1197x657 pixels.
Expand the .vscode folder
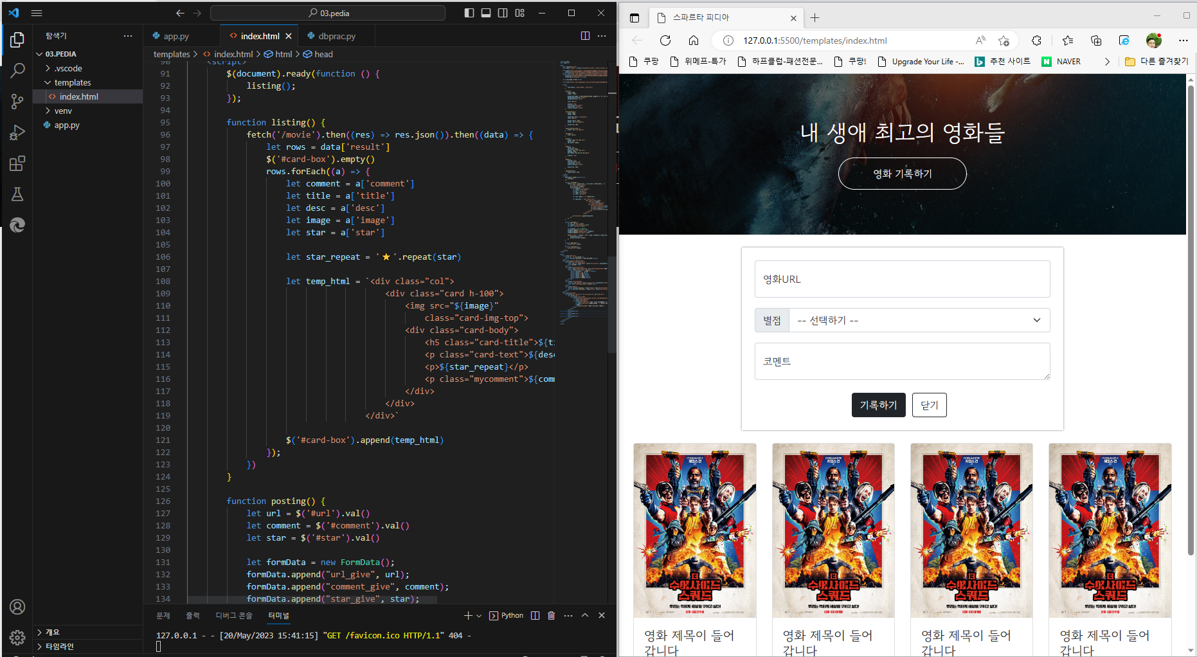click(88, 68)
